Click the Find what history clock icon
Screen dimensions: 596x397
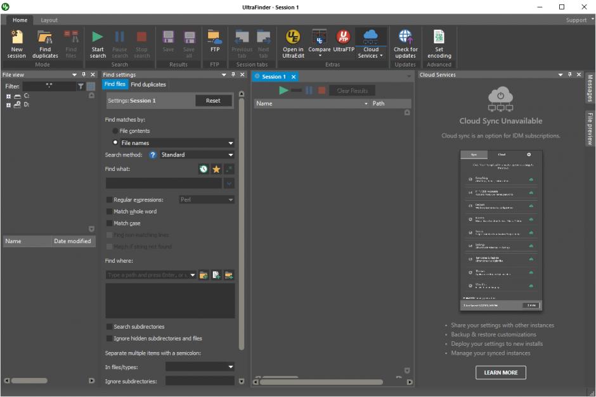tap(204, 169)
